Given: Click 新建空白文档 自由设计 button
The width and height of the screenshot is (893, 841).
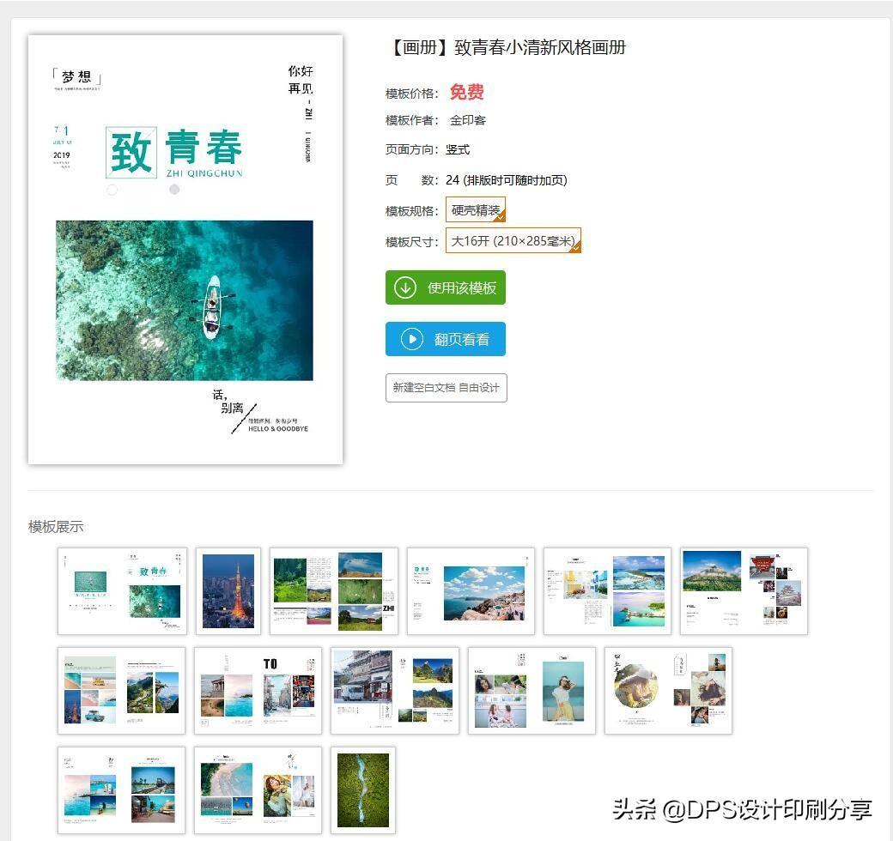Looking at the screenshot, I should (x=446, y=388).
